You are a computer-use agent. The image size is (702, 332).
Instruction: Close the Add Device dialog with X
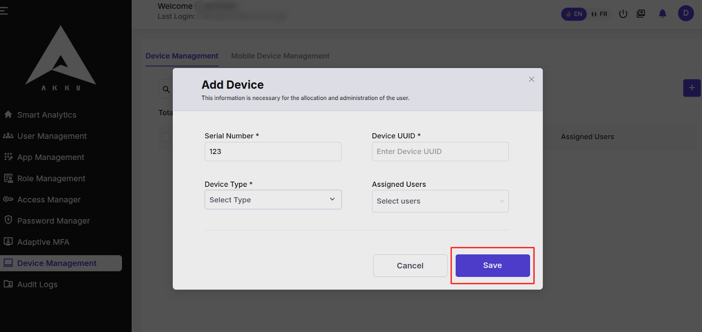pyautogui.click(x=531, y=79)
